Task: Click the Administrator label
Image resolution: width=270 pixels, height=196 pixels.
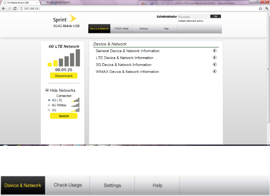Action: pos(167,16)
